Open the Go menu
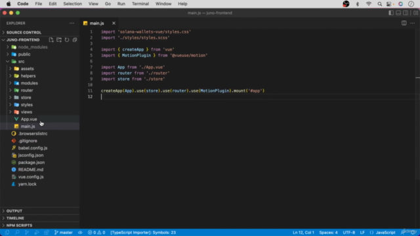Screen dimensions: 420x236 coord(108,4)
